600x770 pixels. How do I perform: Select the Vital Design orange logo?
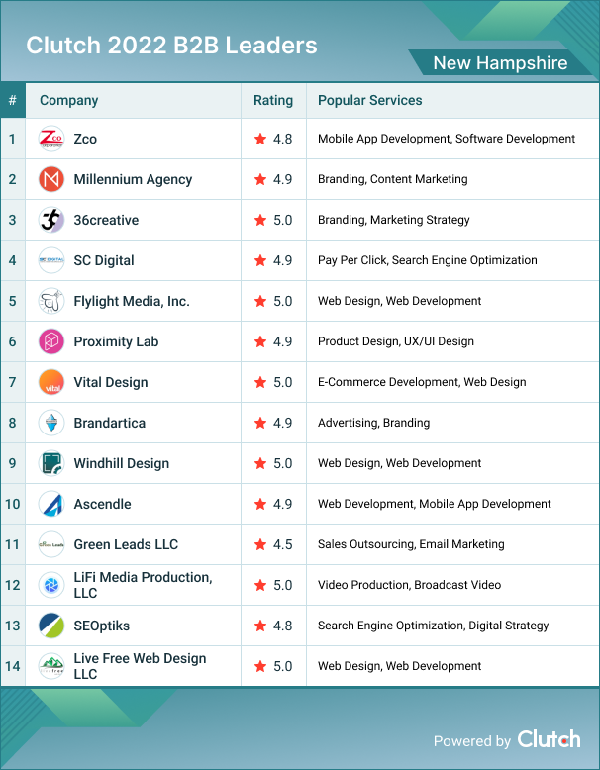pyautogui.click(x=51, y=382)
